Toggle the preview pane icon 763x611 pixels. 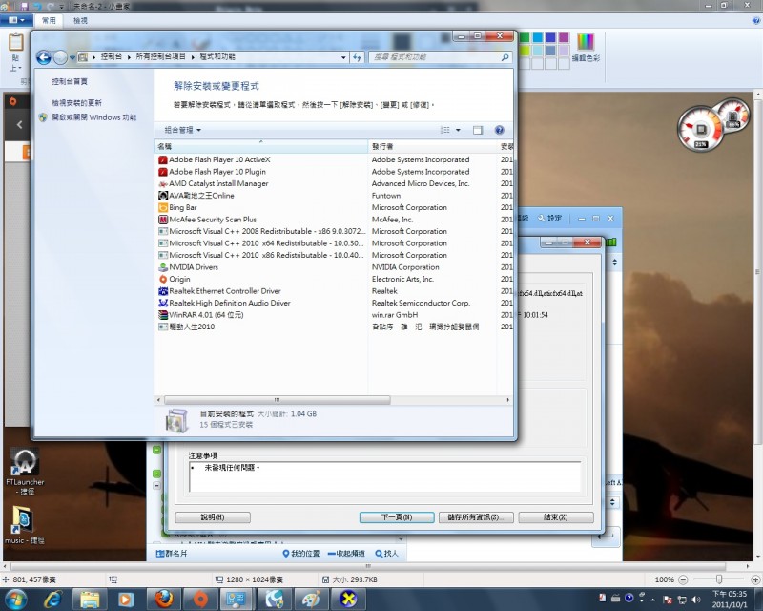(478, 130)
